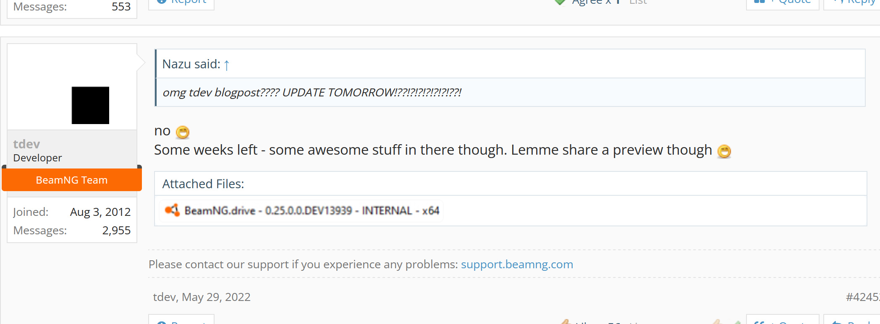
Task: Click the 'tdev, May 29, 2022' date link
Action: point(202,297)
